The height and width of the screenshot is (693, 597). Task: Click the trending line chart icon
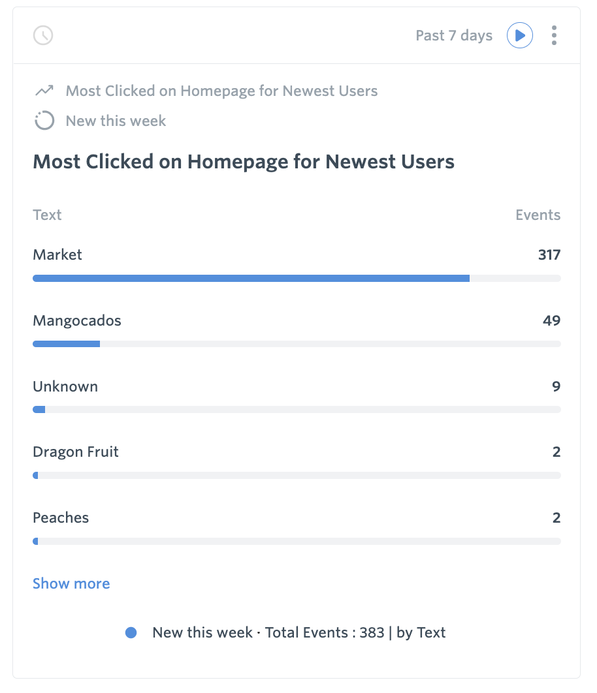[44, 91]
